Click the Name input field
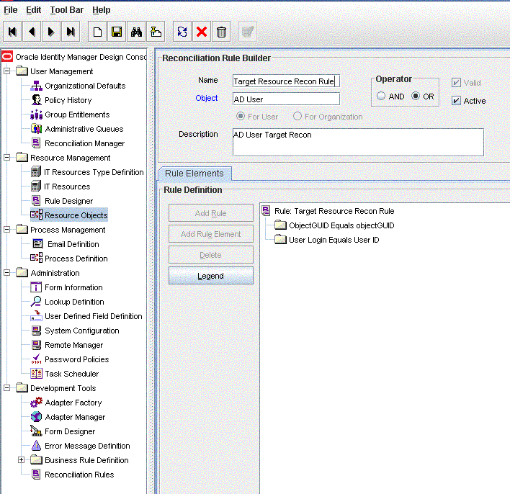The width and height of the screenshot is (510, 494). click(x=286, y=81)
